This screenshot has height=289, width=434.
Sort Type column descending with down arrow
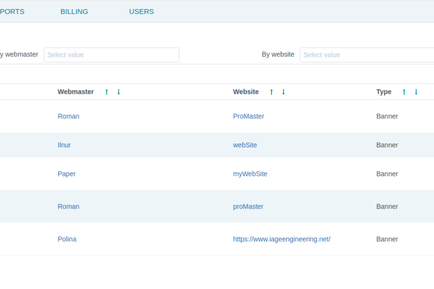[416, 92]
